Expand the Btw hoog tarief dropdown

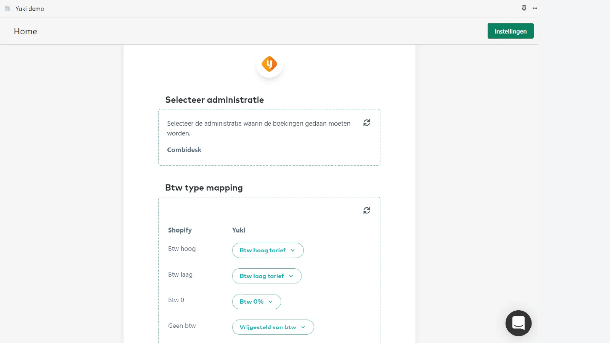pyautogui.click(x=268, y=250)
